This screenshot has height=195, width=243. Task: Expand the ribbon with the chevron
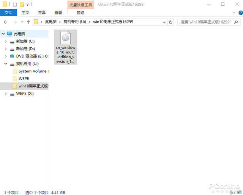click(234, 13)
